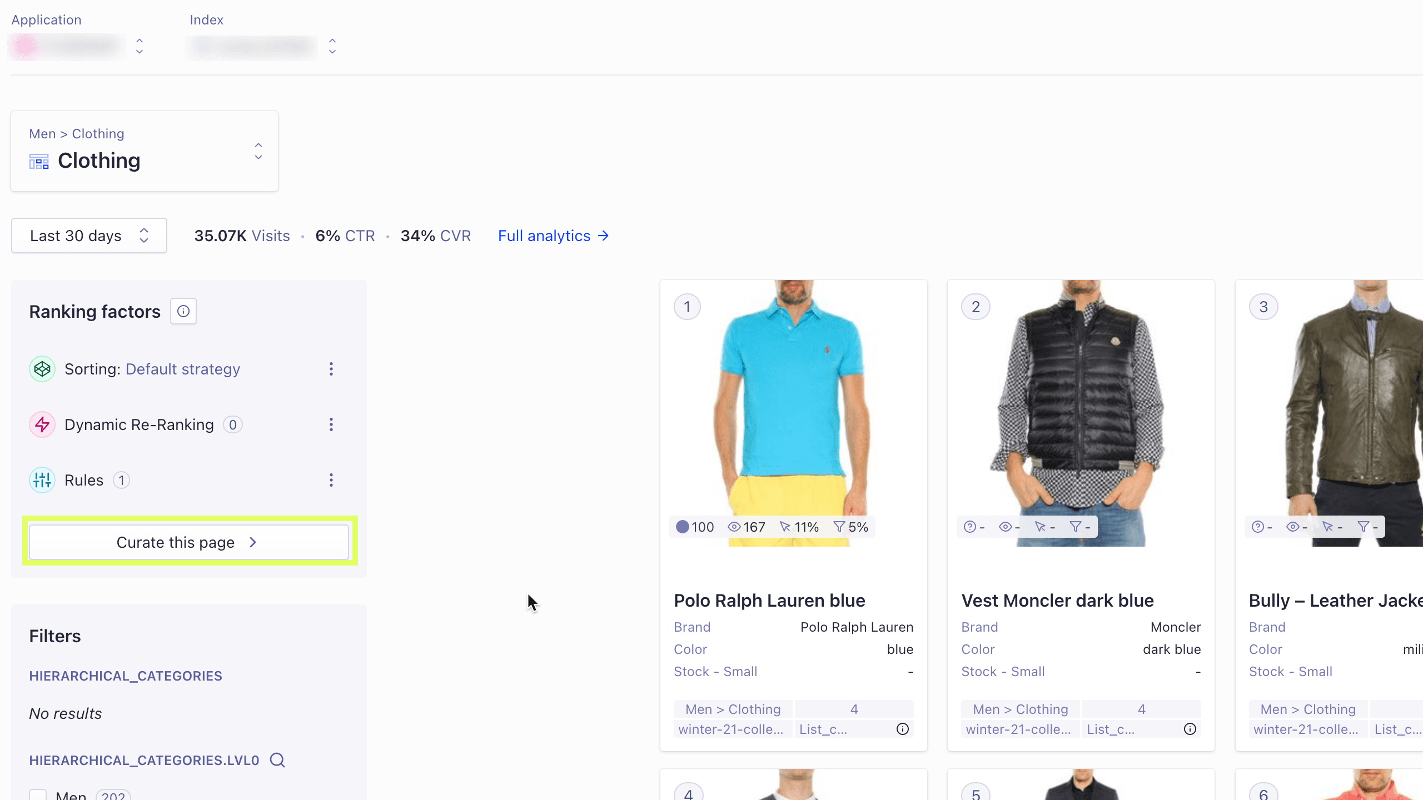The width and height of the screenshot is (1423, 800).
Task: Click the Polo Ralph Lauren brand value
Action: 857,627
